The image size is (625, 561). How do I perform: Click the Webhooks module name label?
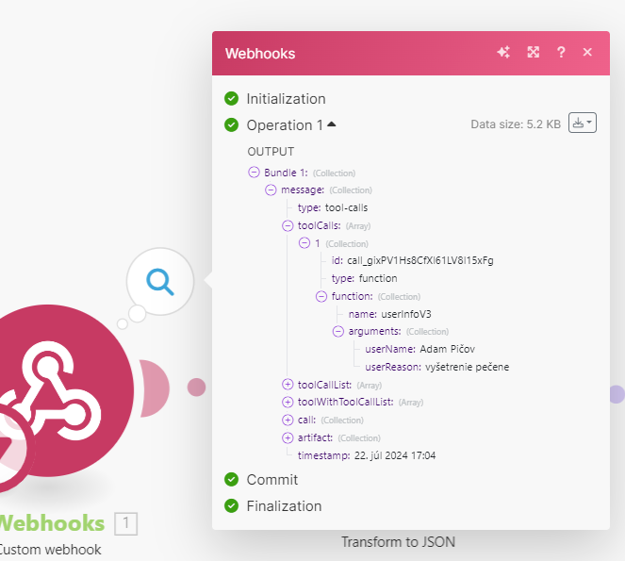point(52,523)
